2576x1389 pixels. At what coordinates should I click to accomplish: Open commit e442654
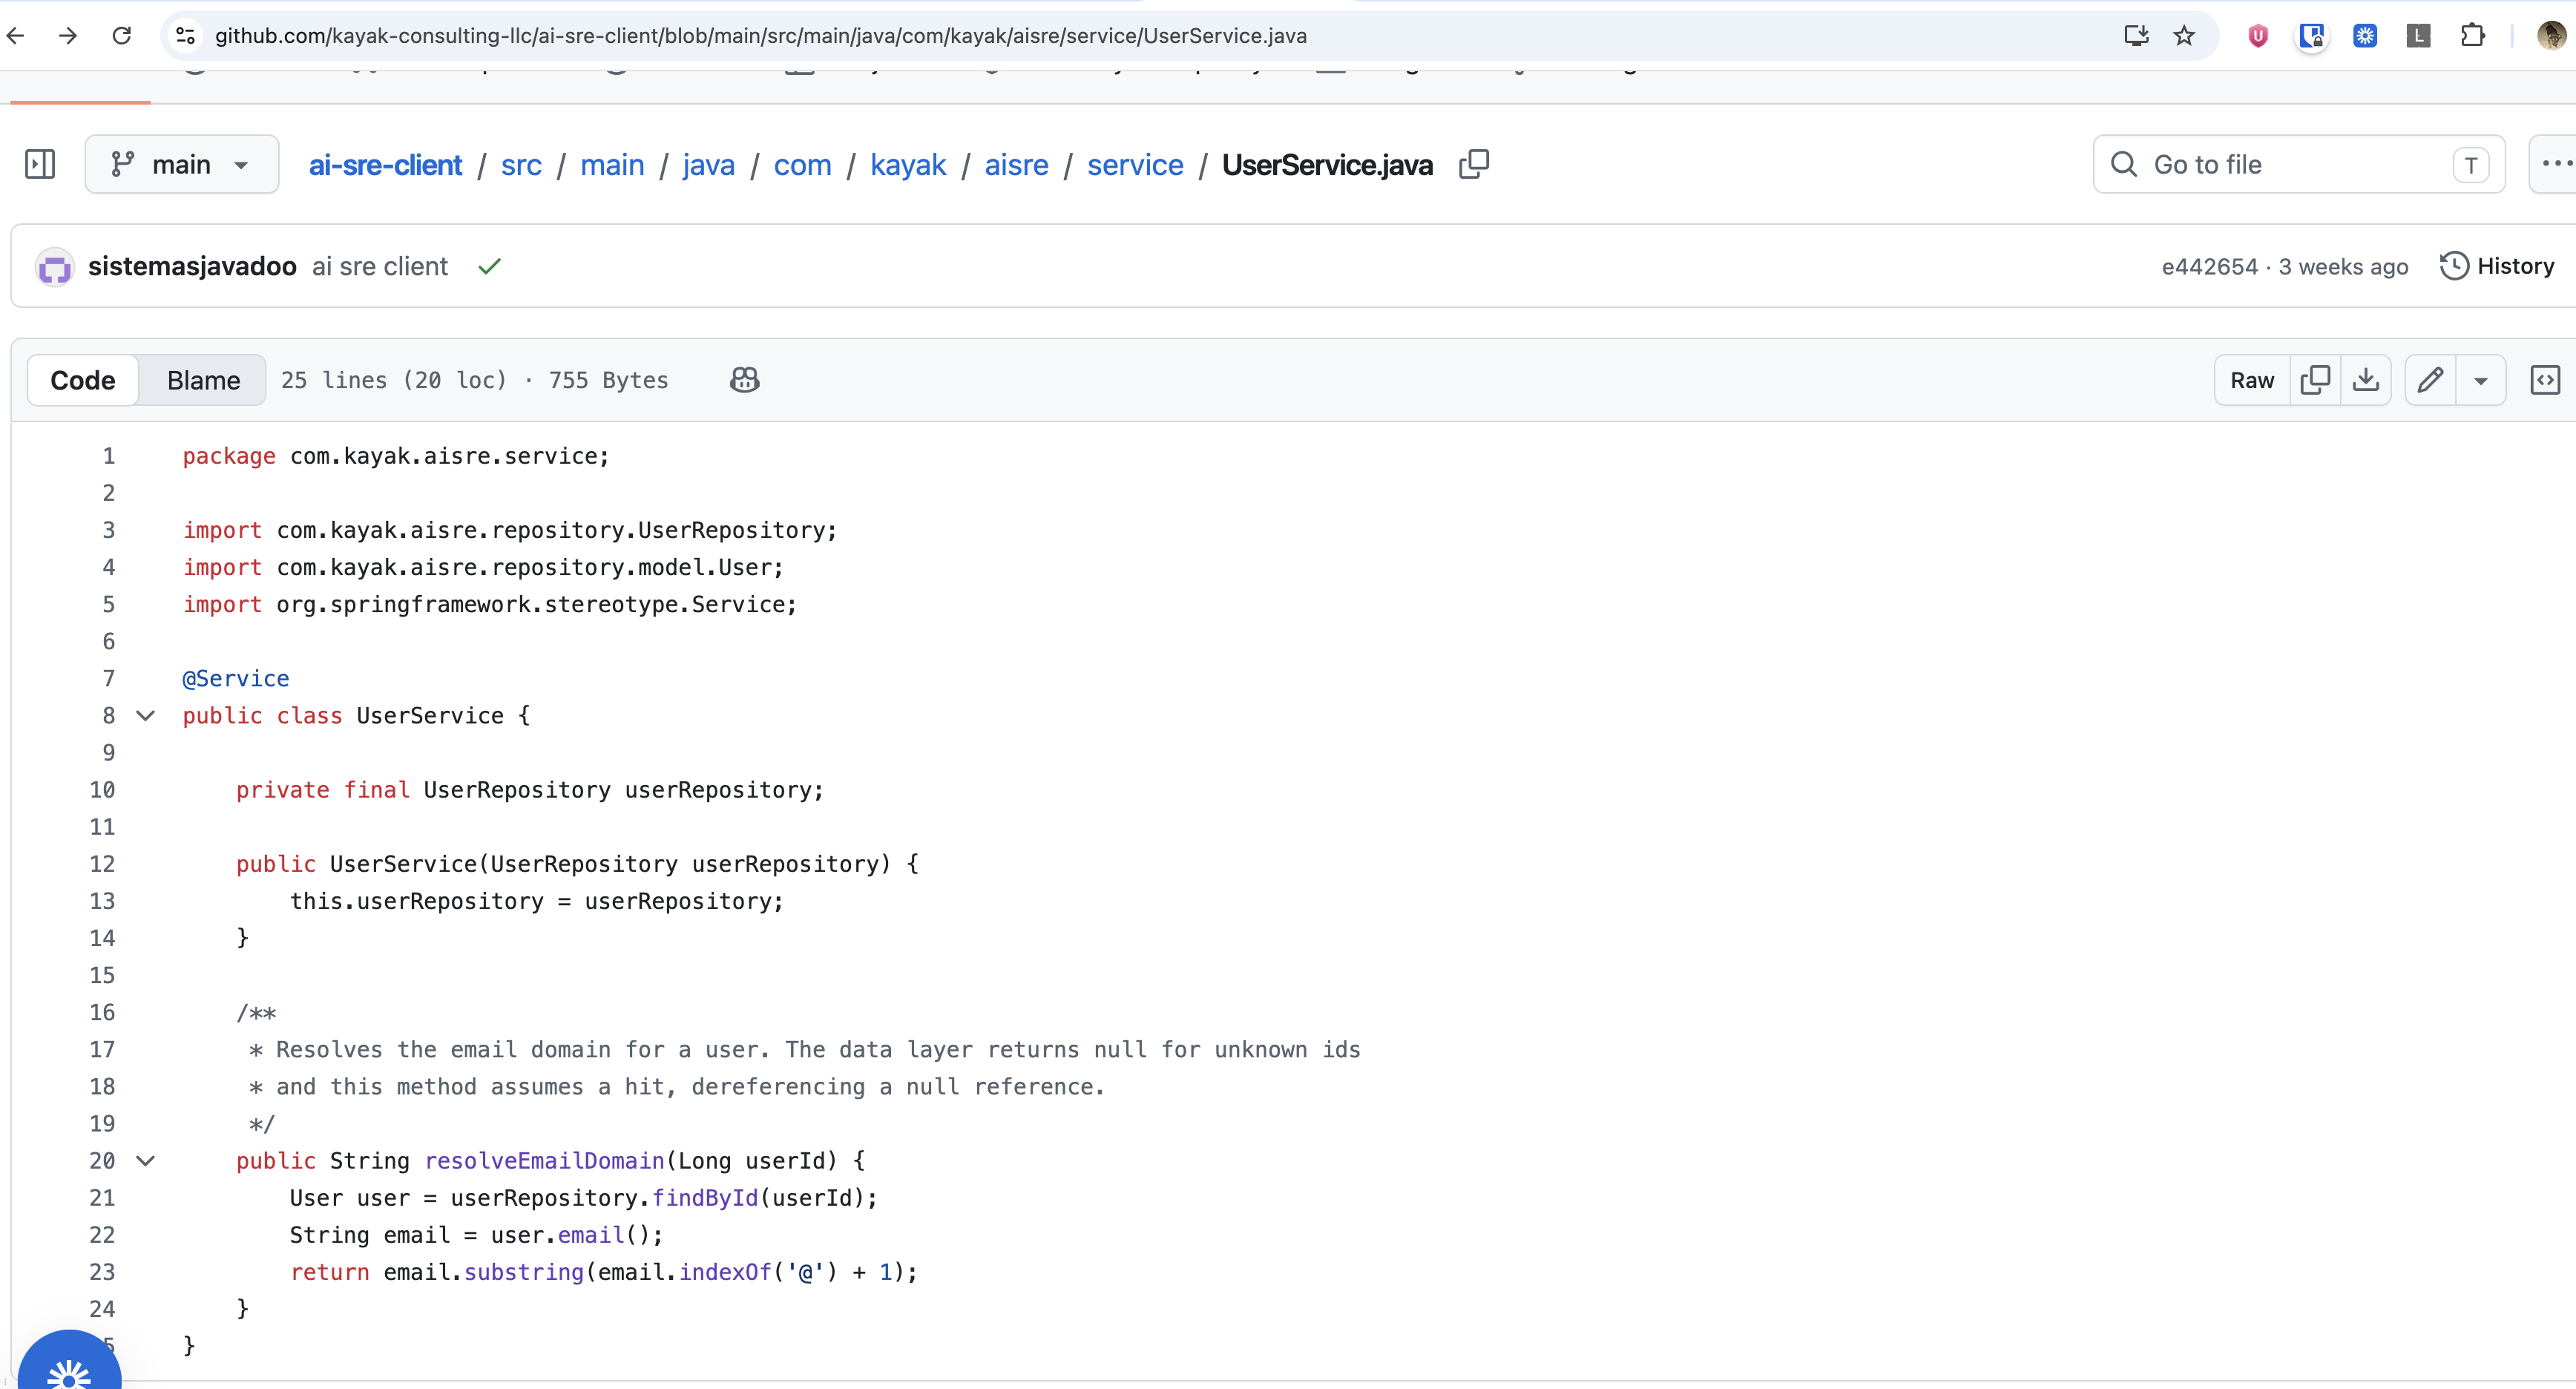[x=2210, y=267]
